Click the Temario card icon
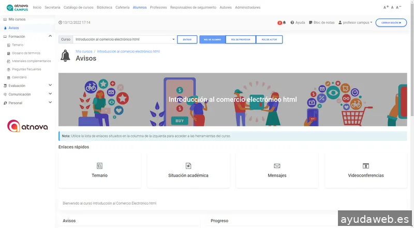The width and height of the screenshot is (414, 228). tap(99, 166)
